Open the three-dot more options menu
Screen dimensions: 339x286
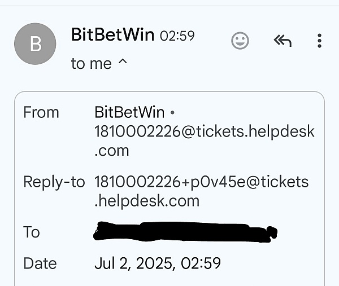(320, 41)
